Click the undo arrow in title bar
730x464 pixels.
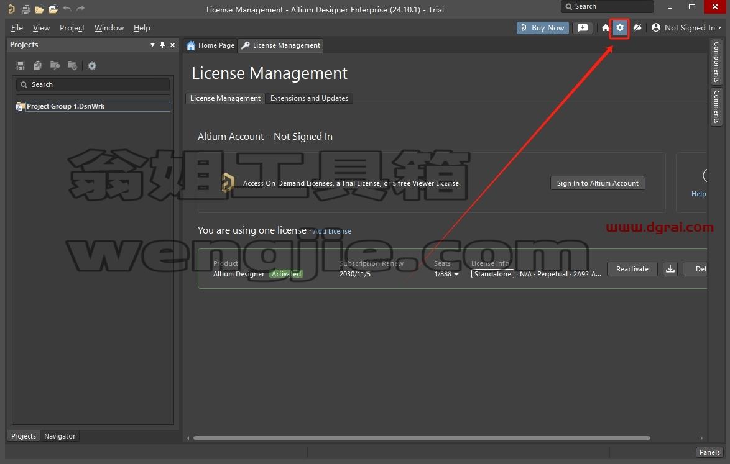pyautogui.click(x=67, y=8)
